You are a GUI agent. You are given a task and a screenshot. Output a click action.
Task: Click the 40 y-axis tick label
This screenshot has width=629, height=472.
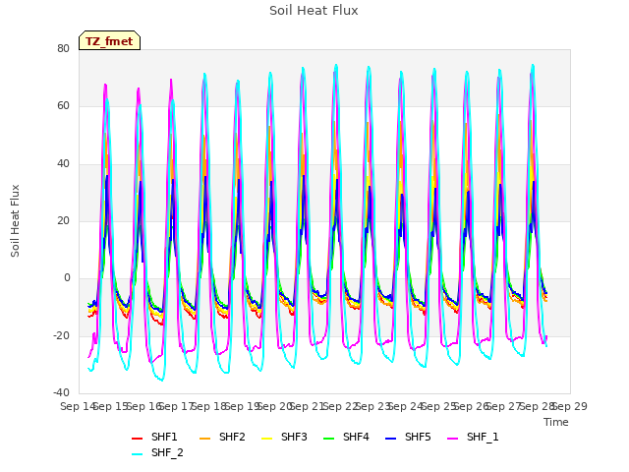[x=63, y=163]
